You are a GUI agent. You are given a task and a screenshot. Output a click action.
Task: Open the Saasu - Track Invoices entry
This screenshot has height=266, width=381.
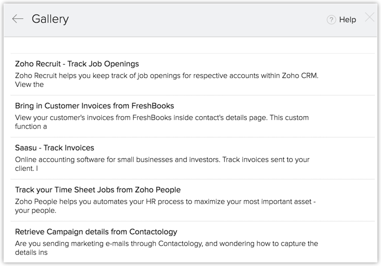55,148
